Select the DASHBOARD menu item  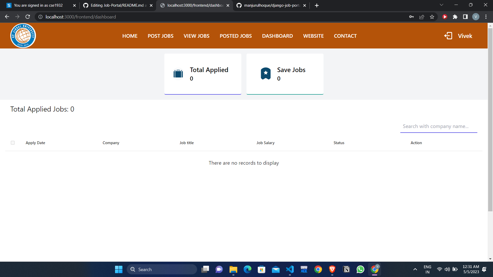pos(277,36)
